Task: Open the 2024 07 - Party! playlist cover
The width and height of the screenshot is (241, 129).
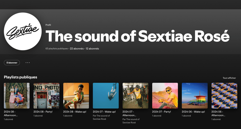Action: click(x=165, y=96)
